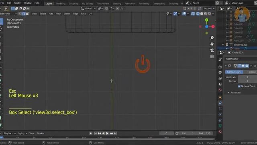Image resolution: width=257 pixels, height=145 pixels.
Task: Open the Modifier properties wrench tab
Action: click(220, 103)
